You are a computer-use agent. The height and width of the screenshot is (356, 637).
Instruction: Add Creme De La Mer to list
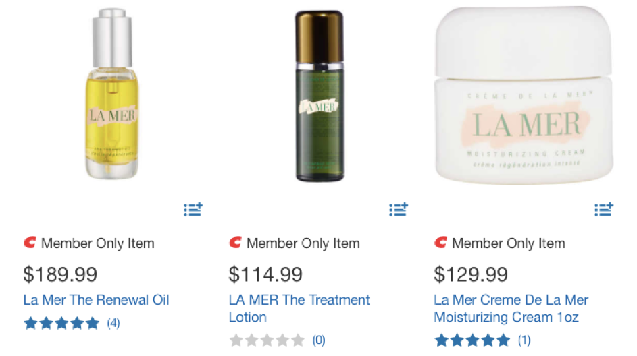(603, 210)
